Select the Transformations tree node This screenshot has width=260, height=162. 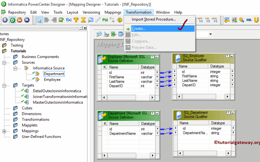coord(35,119)
